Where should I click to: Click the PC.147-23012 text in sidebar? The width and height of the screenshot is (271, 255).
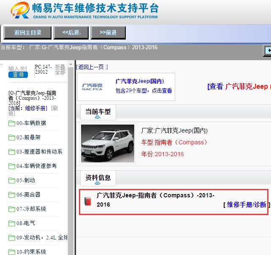(x=43, y=69)
